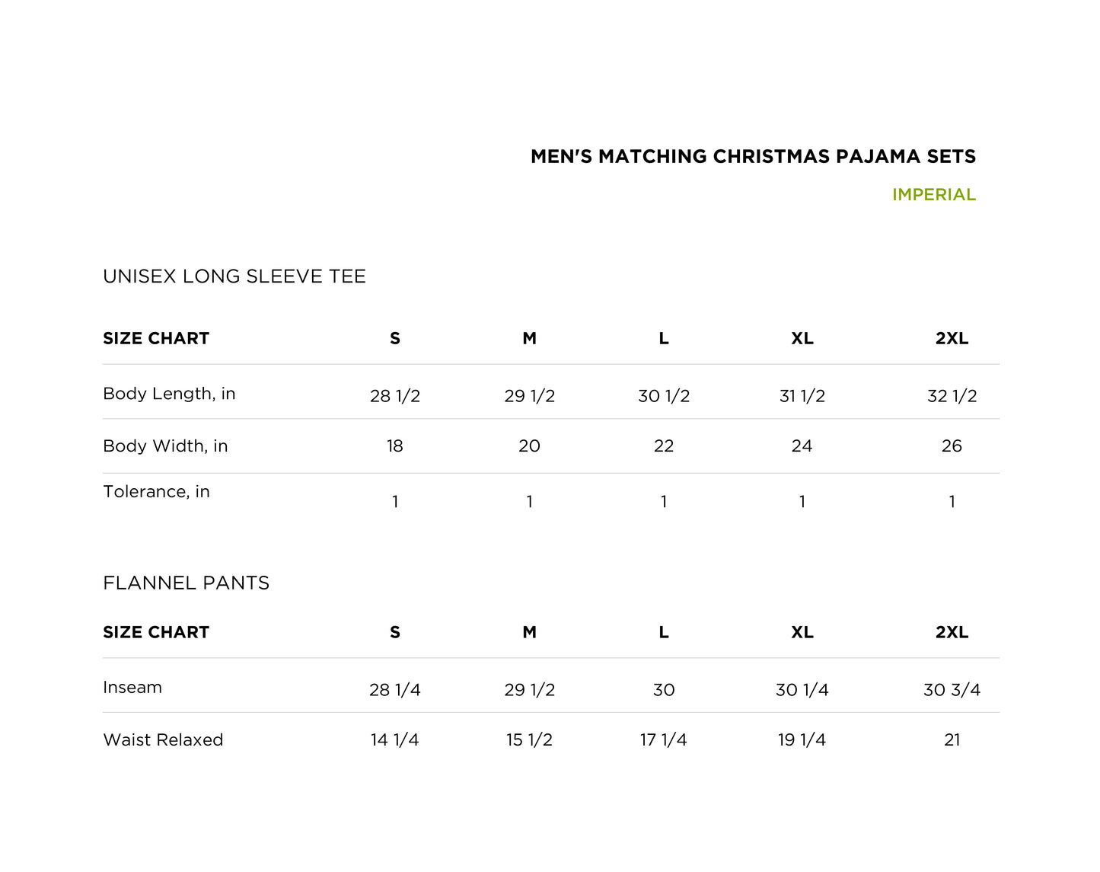Image resolution: width=1100 pixels, height=872 pixels.
Task: Click the Body Width, in row label
Action: tap(165, 446)
